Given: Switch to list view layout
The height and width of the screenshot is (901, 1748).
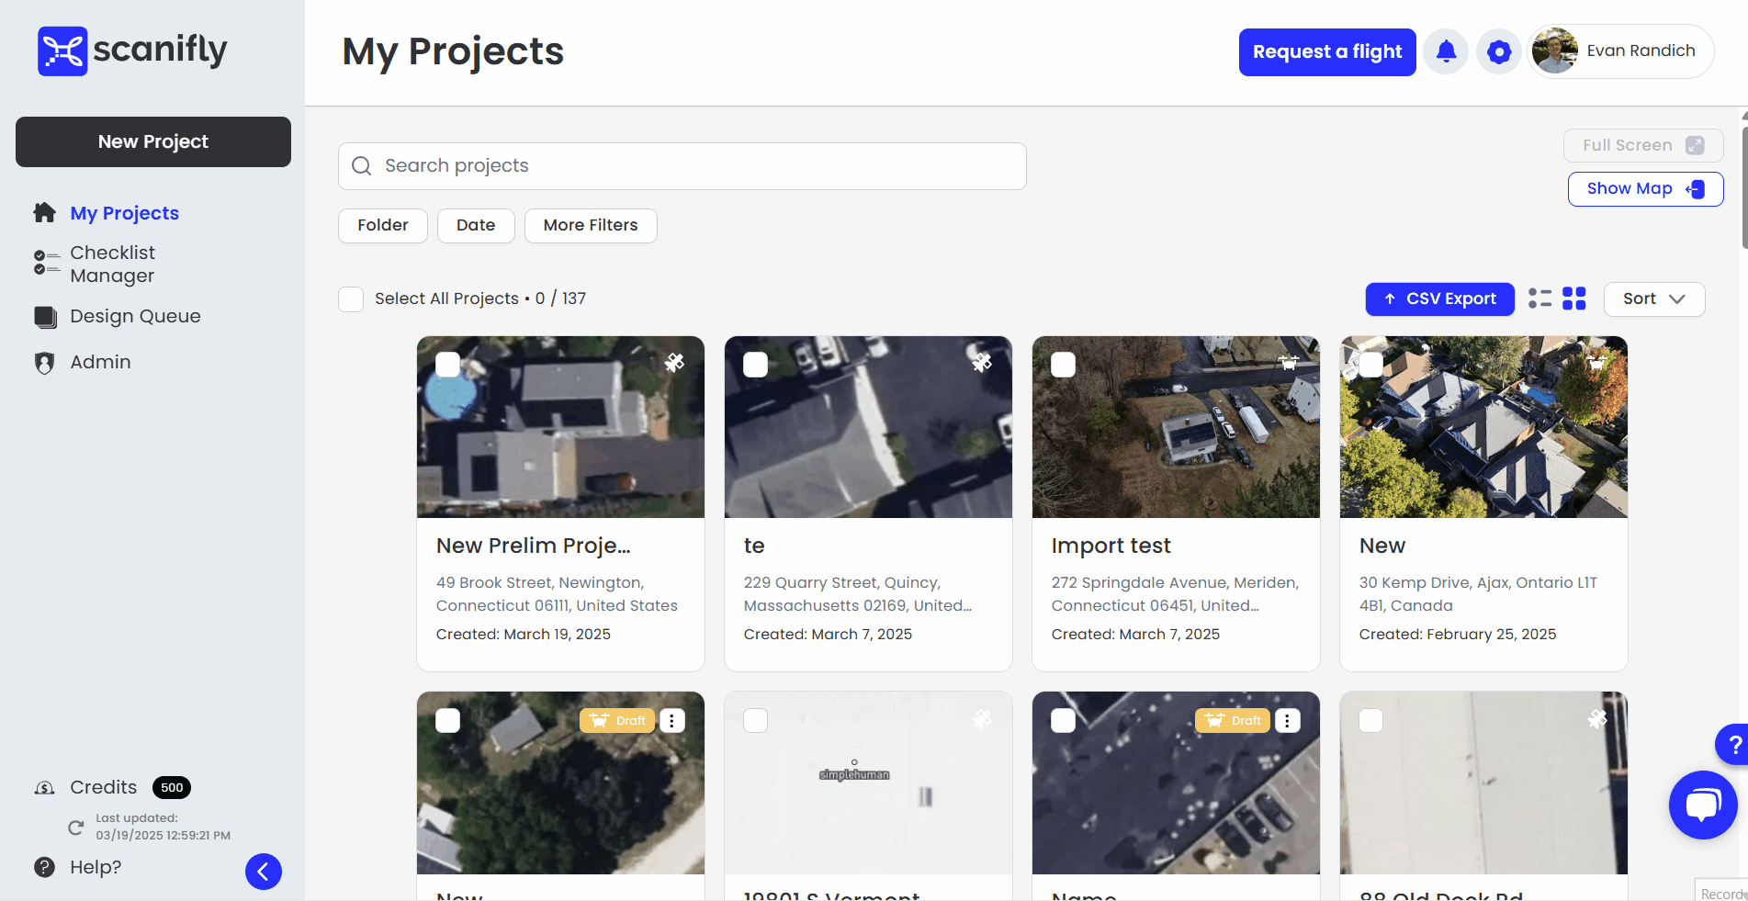Looking at the screenshot, I should (x=1539, y=298).
